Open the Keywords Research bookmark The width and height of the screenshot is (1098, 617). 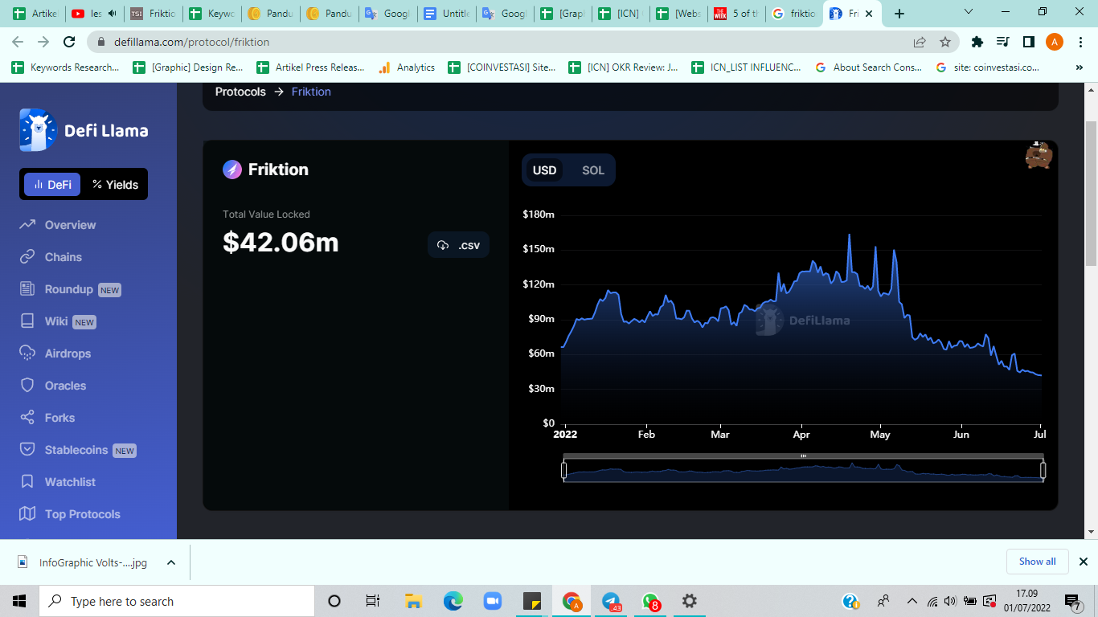pyautogui.click(x=66, y=67)
